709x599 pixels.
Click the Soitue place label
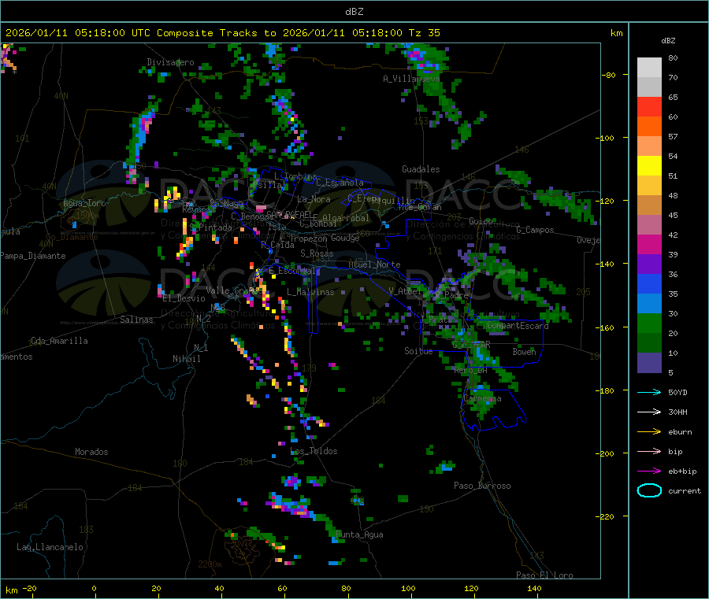click(x=418, y=351)
